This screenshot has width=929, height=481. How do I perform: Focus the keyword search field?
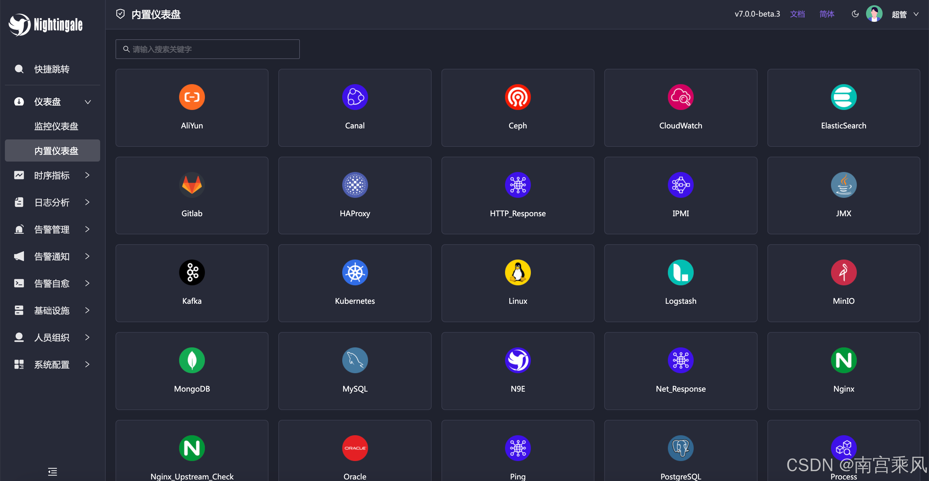click(207, 49)
